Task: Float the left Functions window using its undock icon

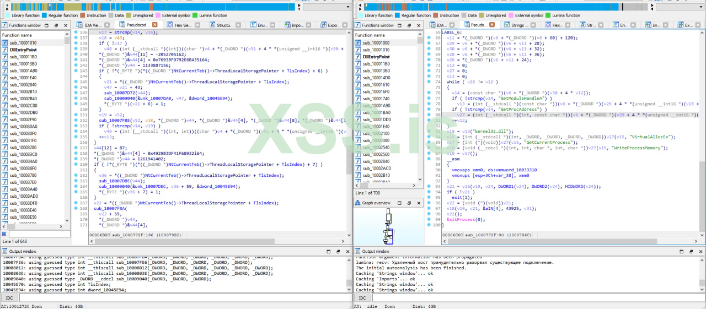Action: 57,25
